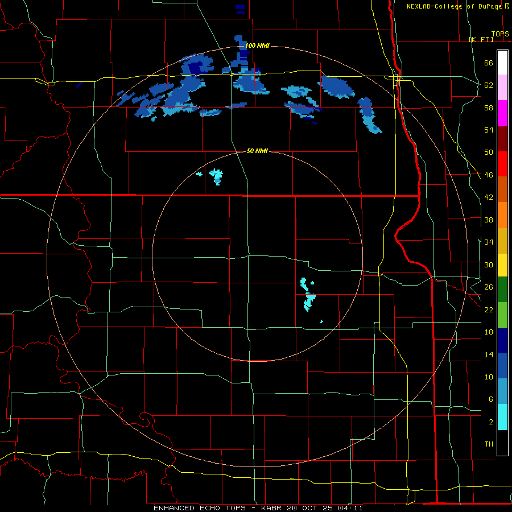The image size is (512, 512).
Task: Click the orange swatch between 38 and 42
Action: click(502, 215)
